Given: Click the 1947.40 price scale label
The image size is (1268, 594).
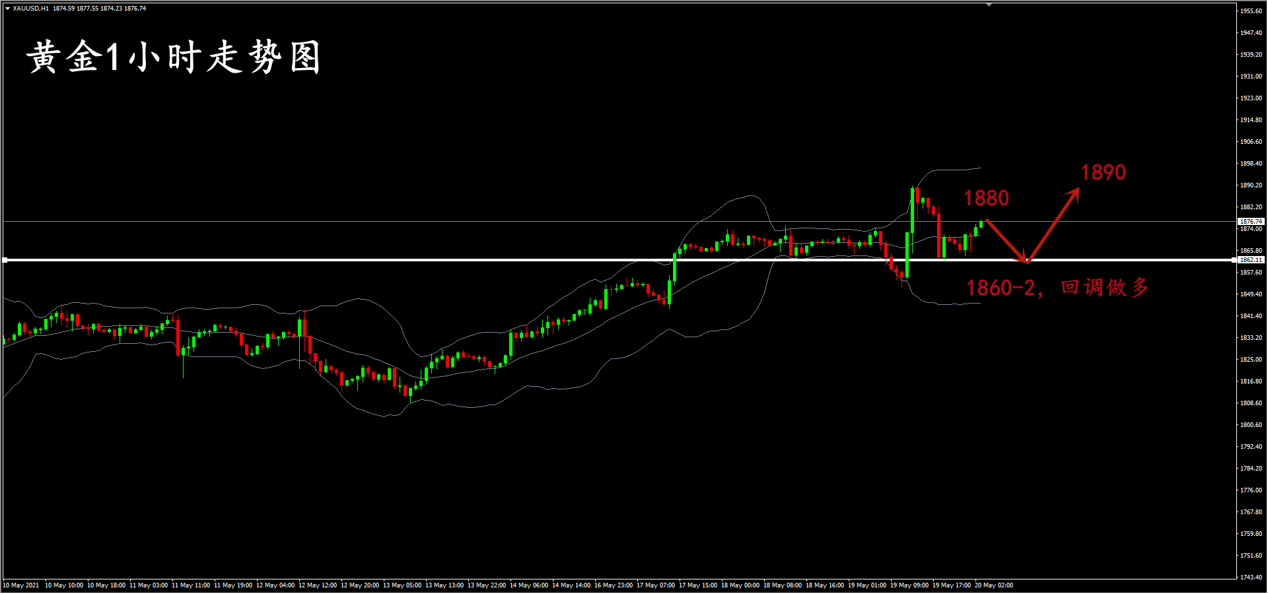Looking at the screenshot, I should point(1251,33).
